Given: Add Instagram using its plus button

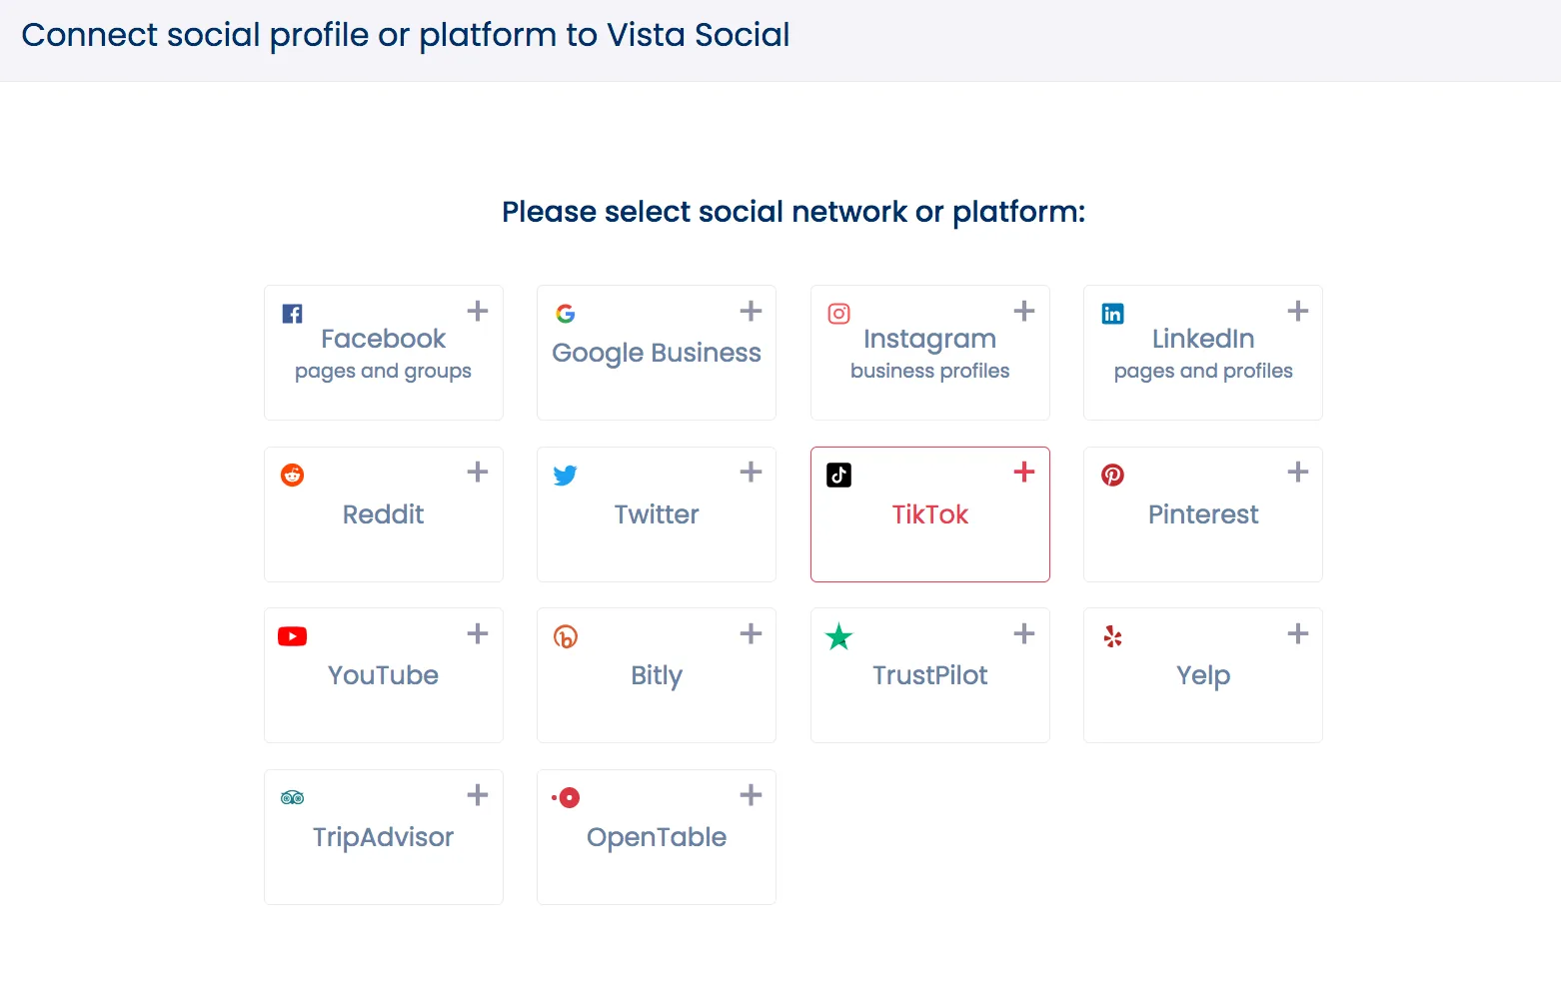Looking at the screenshot, I should click(1023, 311).
